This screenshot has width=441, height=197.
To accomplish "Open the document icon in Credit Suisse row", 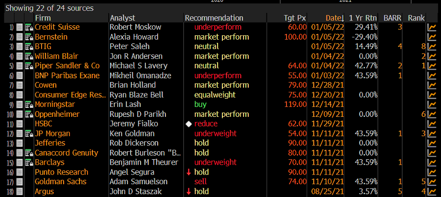I will click(x=20, y=27).
